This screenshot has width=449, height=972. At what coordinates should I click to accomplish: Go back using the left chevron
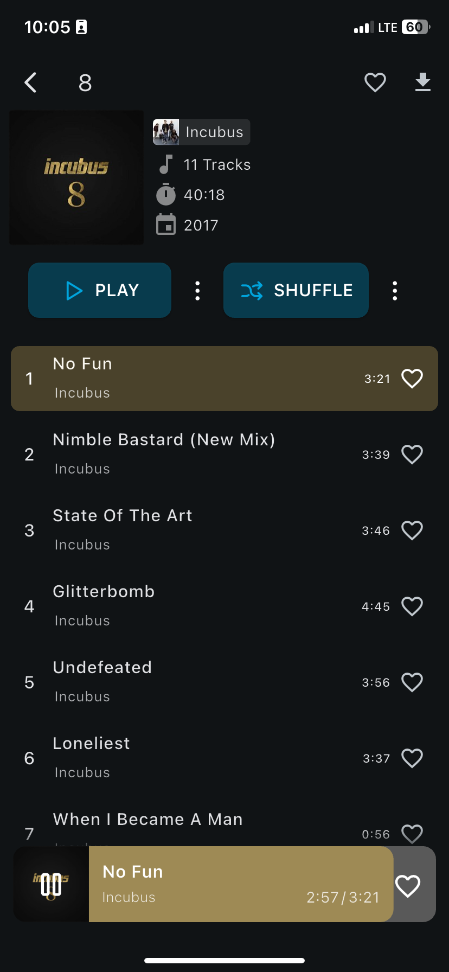pos(31,82)
